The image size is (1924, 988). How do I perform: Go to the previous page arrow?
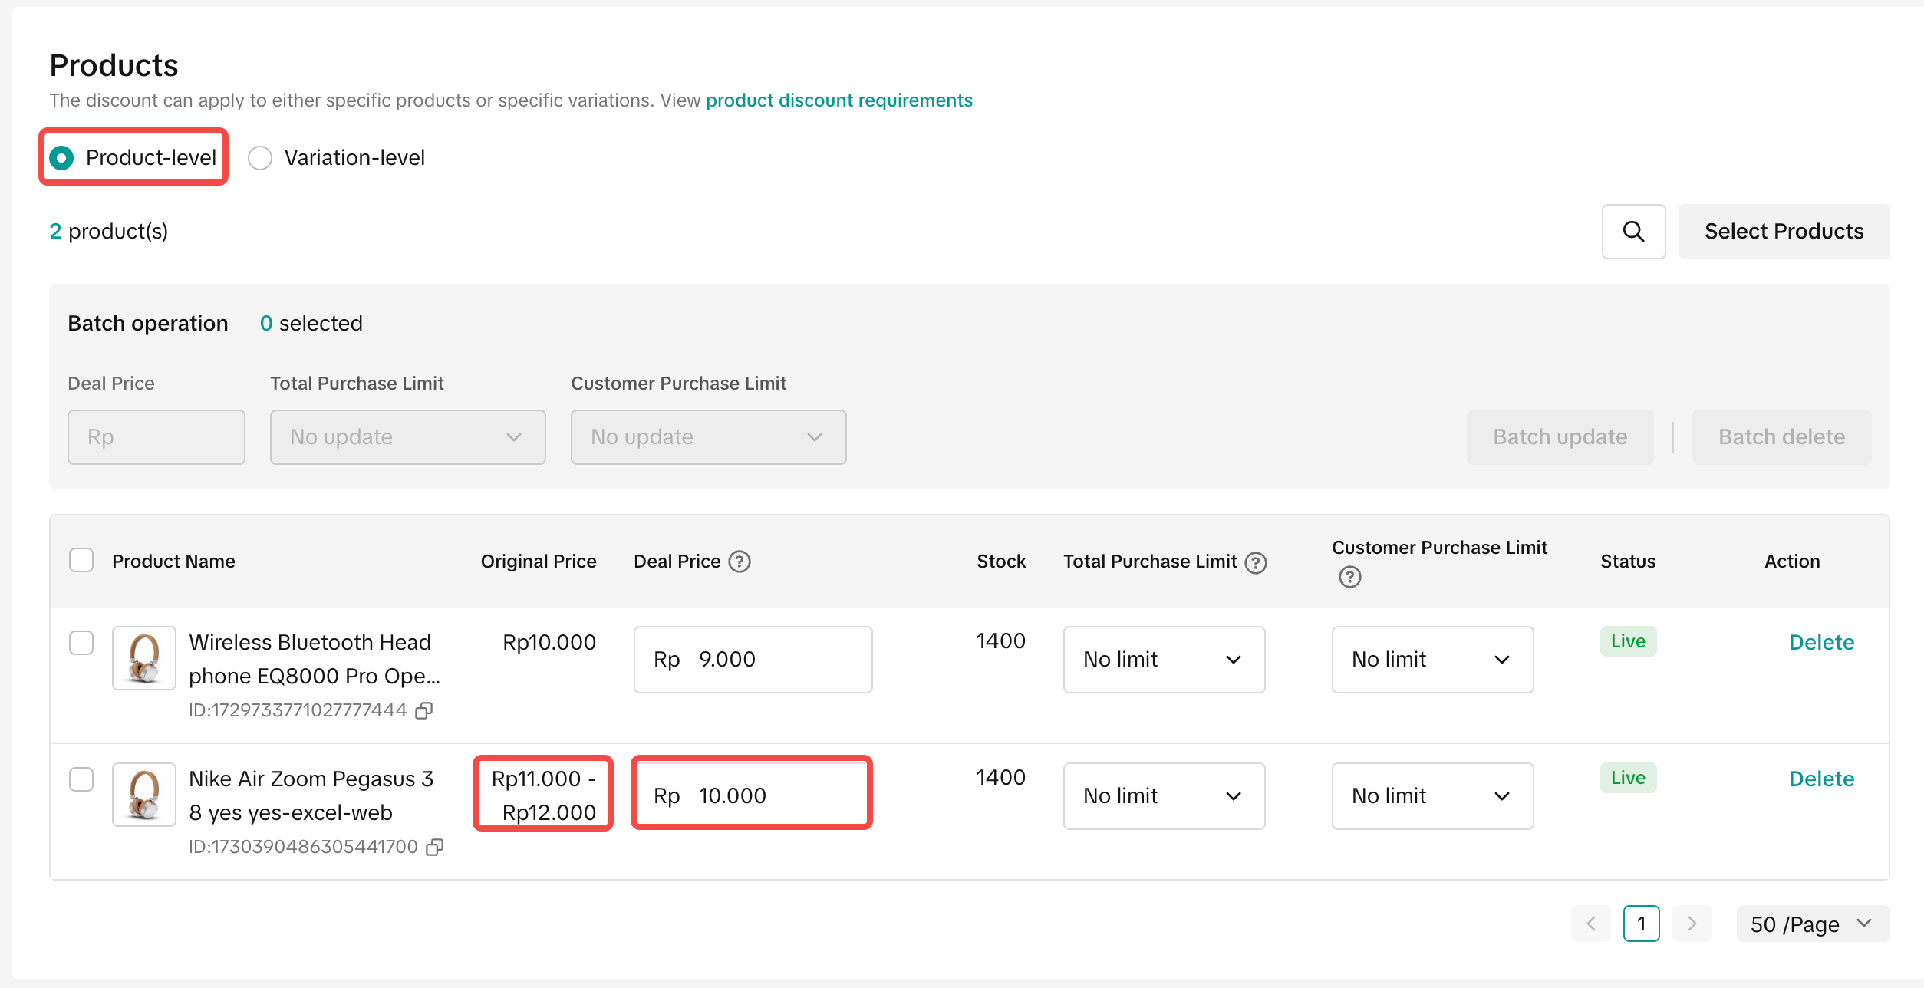[x=1591, y=924]
